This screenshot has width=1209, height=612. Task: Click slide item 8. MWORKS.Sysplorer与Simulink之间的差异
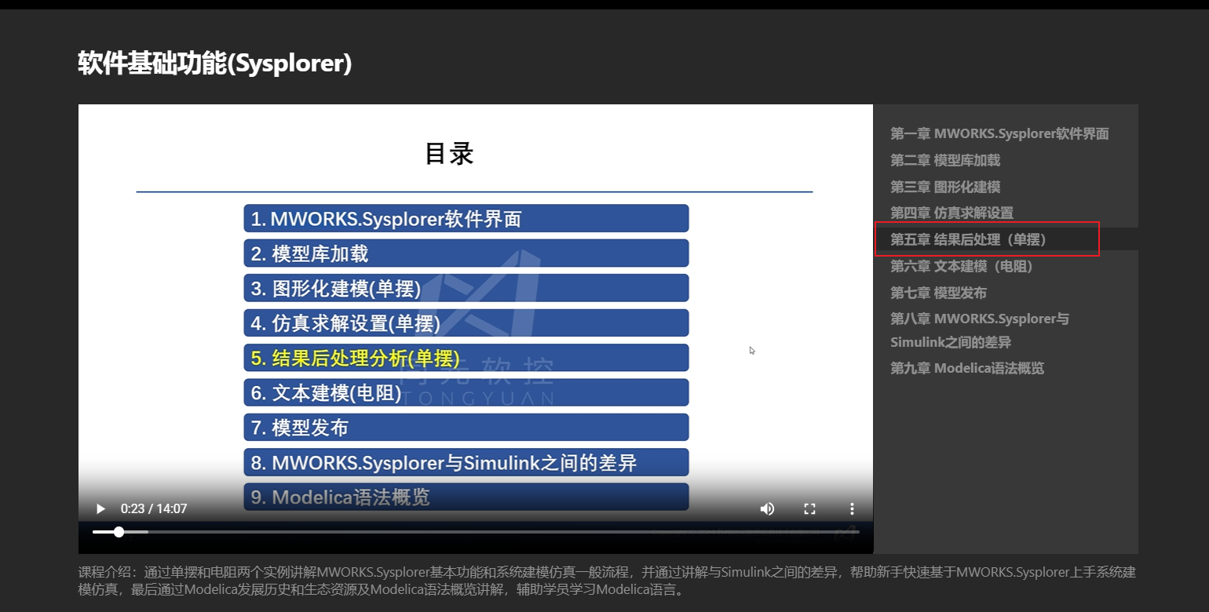(466, 462)
